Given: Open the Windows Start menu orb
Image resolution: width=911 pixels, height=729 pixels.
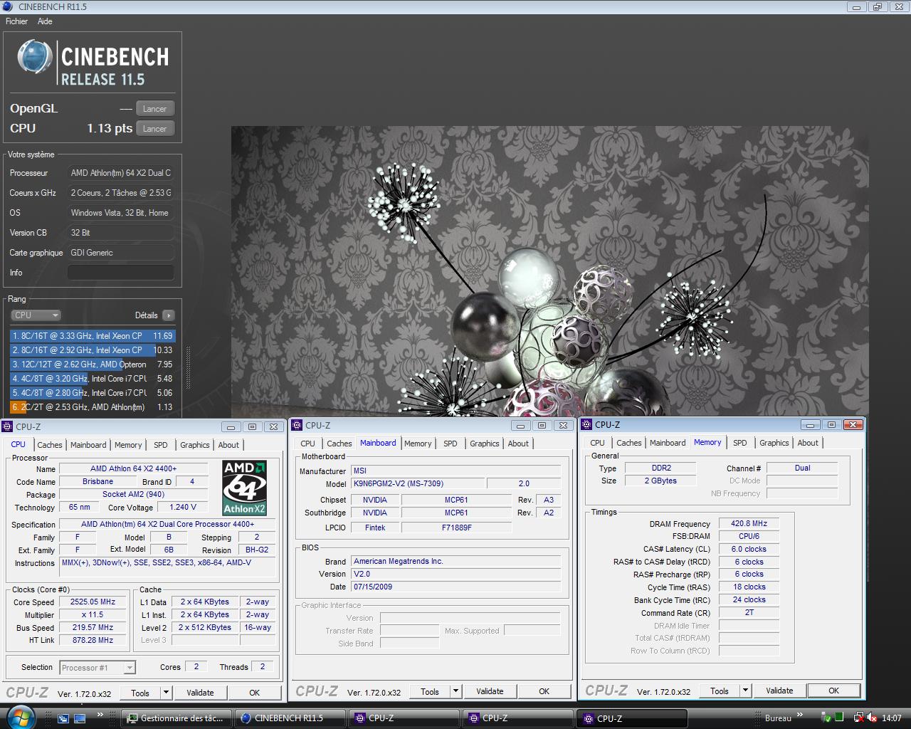Looking at the screenshot, I should pos(21,717).
